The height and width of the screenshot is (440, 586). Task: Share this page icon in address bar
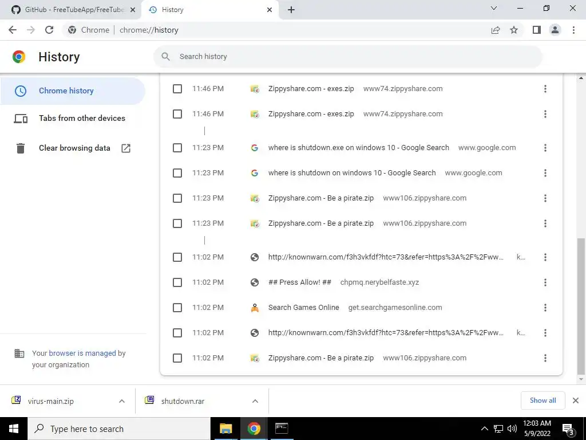[496, 30]
